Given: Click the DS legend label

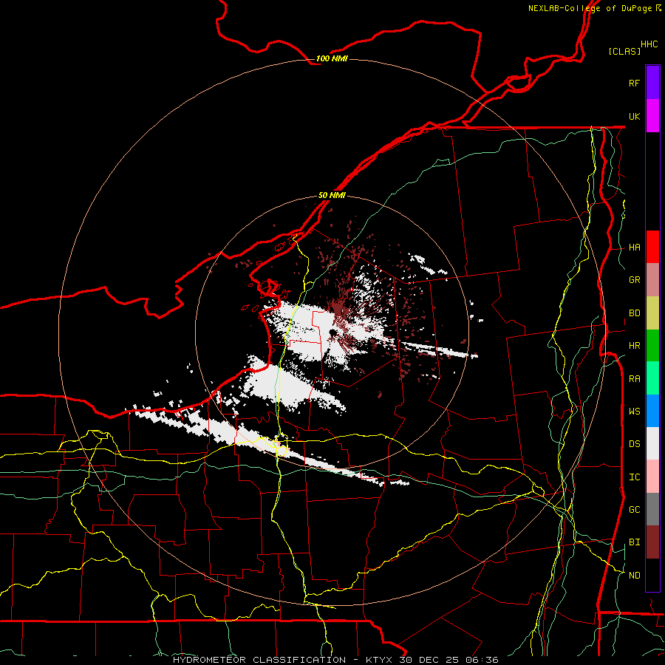Looking at the screenshot, I should 634,444.
